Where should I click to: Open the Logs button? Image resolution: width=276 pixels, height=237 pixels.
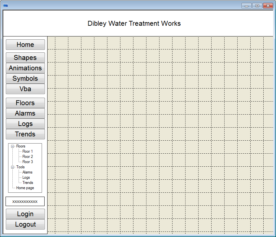point(25,124)
